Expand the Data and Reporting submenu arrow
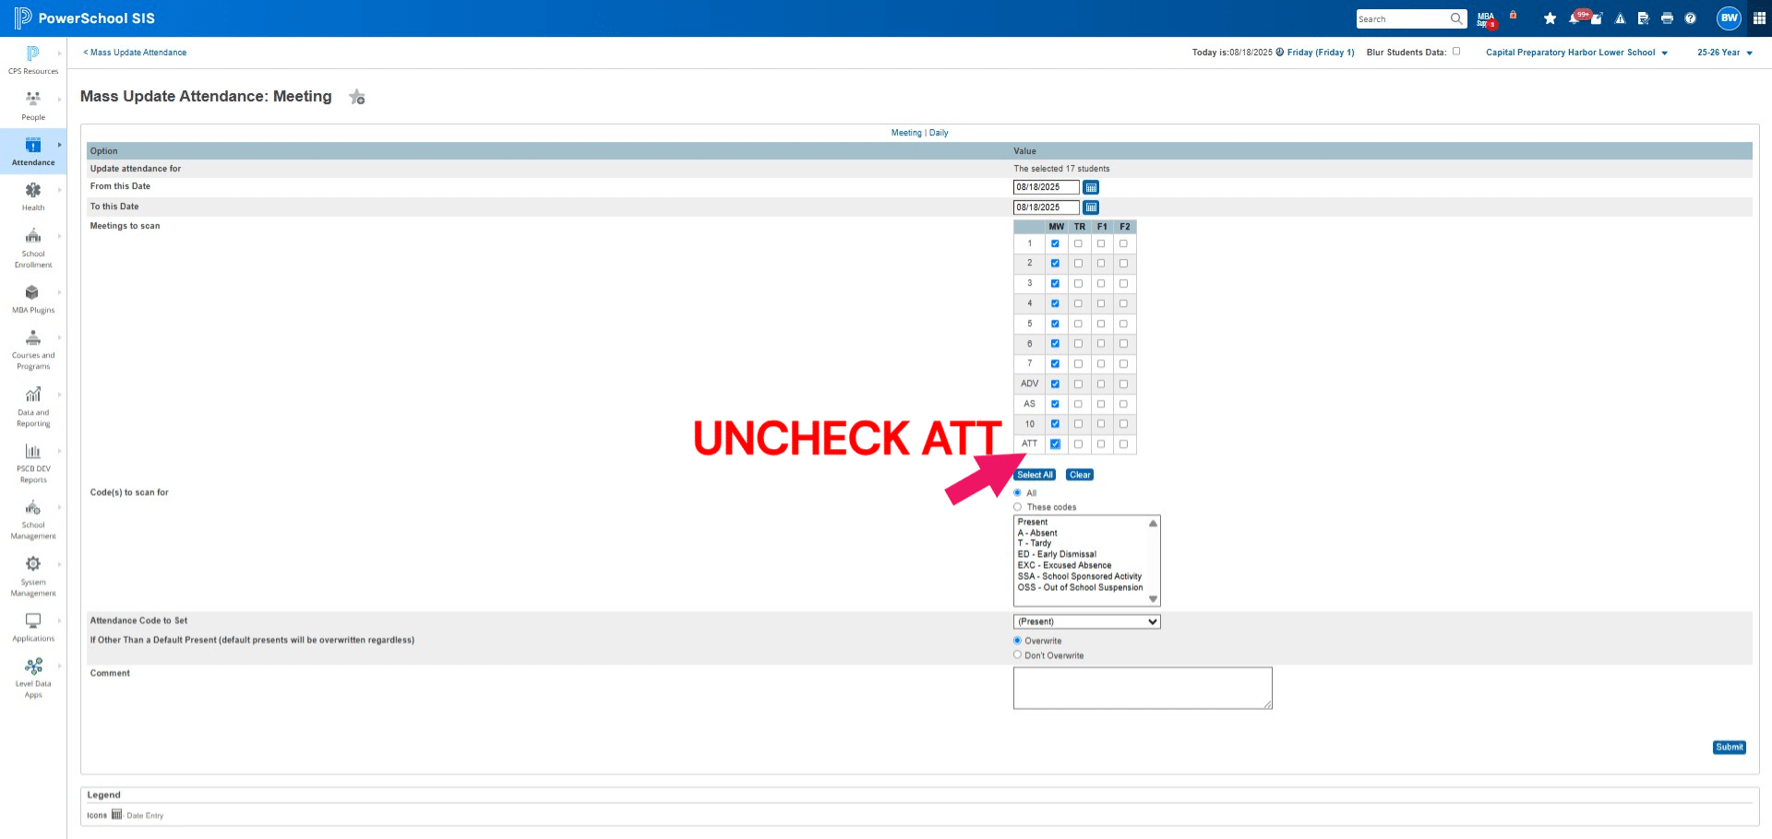 click(60, 395)
